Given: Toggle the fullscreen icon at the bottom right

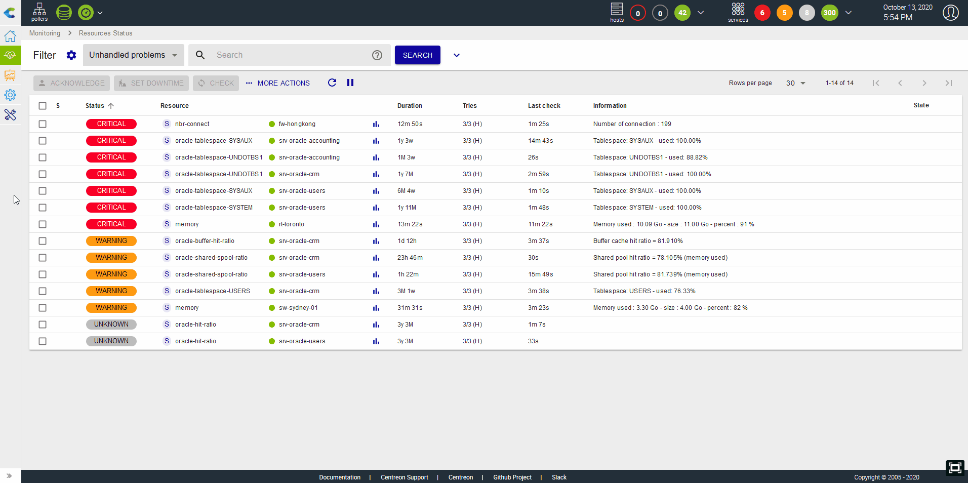Looking at the screenshot, I should point(955,468).
